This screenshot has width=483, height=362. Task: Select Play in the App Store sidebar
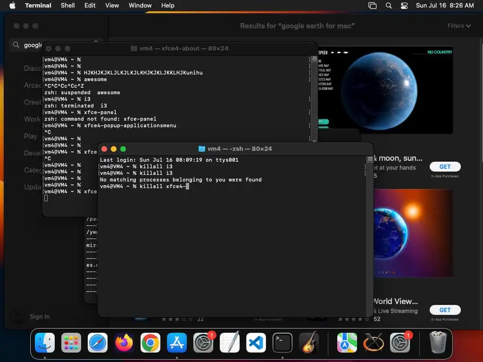(31, 136)
